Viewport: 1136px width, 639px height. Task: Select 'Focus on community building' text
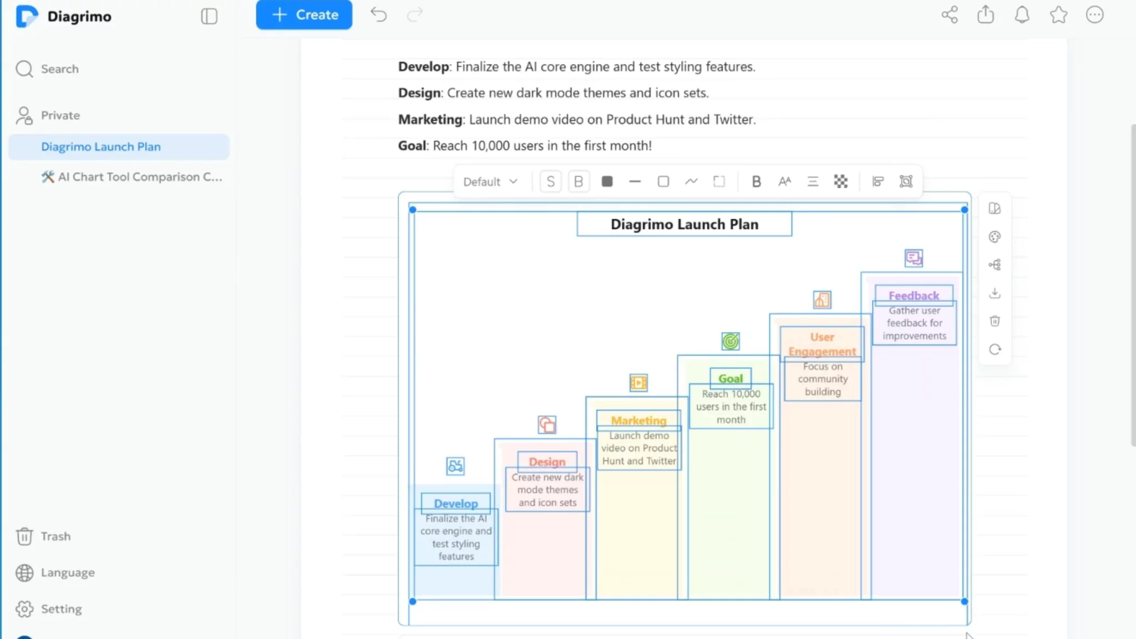(823, 379)
